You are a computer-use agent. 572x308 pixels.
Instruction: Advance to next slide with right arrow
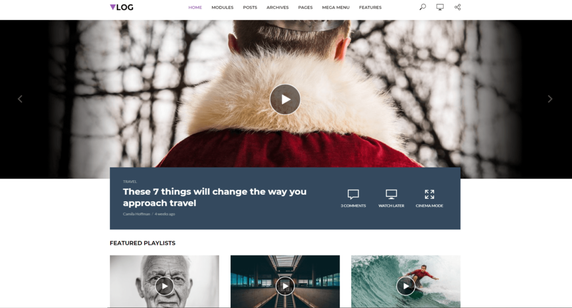(x=550, y=99)
